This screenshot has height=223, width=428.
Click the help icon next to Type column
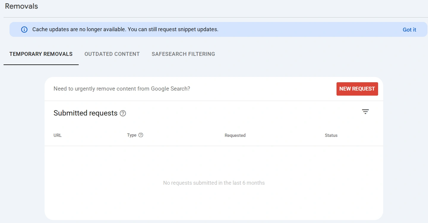coord(141,135)
